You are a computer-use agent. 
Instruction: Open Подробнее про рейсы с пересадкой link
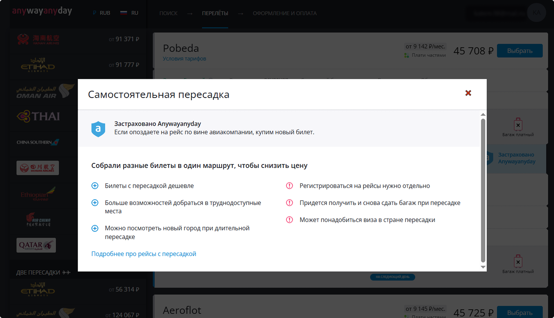pos(143,254)
